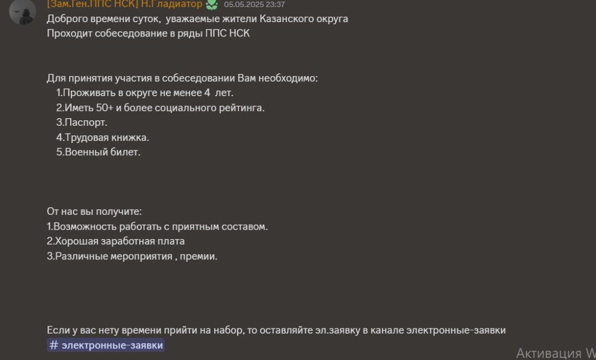Click the message author's profile avatar

pos(23,11)
